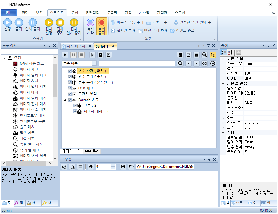Click the infinity loop icon in search row
This screenshot has height=214, width=278.
point(205,63)
